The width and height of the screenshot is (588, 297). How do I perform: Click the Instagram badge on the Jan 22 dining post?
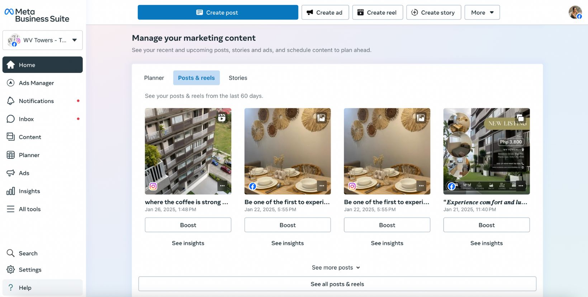pos(352,186)
